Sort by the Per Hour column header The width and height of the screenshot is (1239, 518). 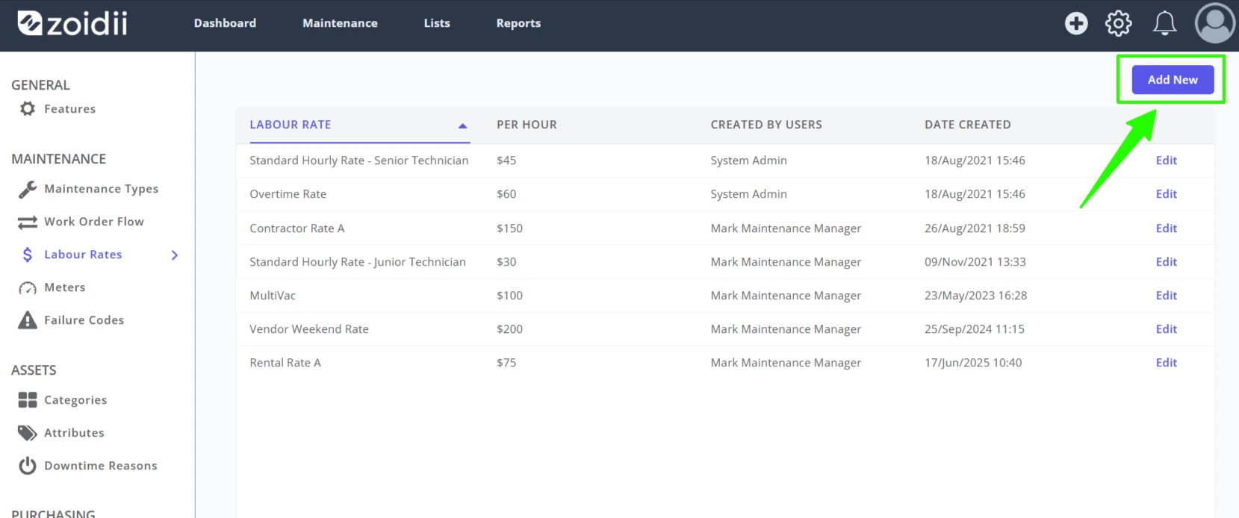[x=527, y=125]
